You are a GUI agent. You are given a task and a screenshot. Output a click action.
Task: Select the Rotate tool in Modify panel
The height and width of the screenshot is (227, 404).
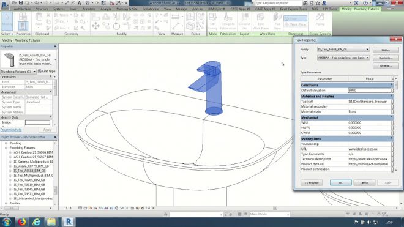pyautogui.click(x=116, y=26)
